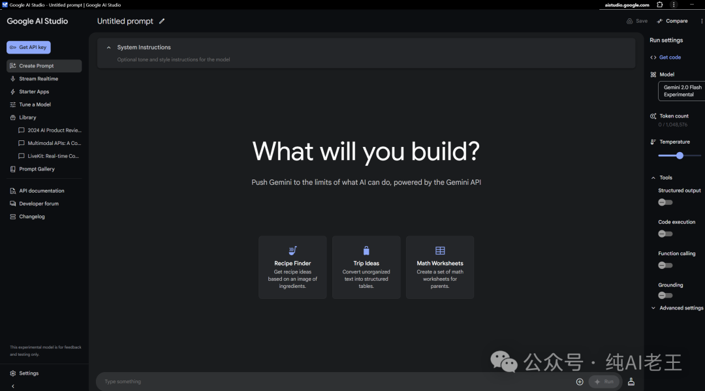Open the Math Worksheets card
705x391 pixels.
pyautogui.click(x=440, y=268)
